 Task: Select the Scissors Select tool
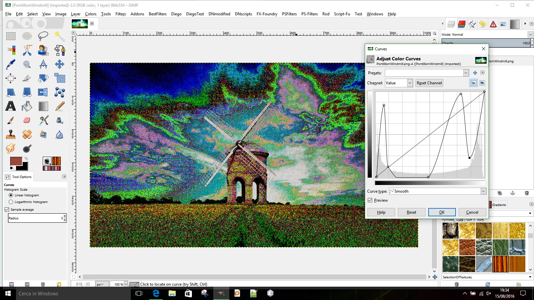click(x=27, y=50)
